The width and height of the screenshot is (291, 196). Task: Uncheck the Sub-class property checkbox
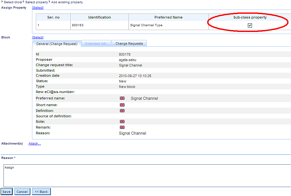[x=250, y=26]
